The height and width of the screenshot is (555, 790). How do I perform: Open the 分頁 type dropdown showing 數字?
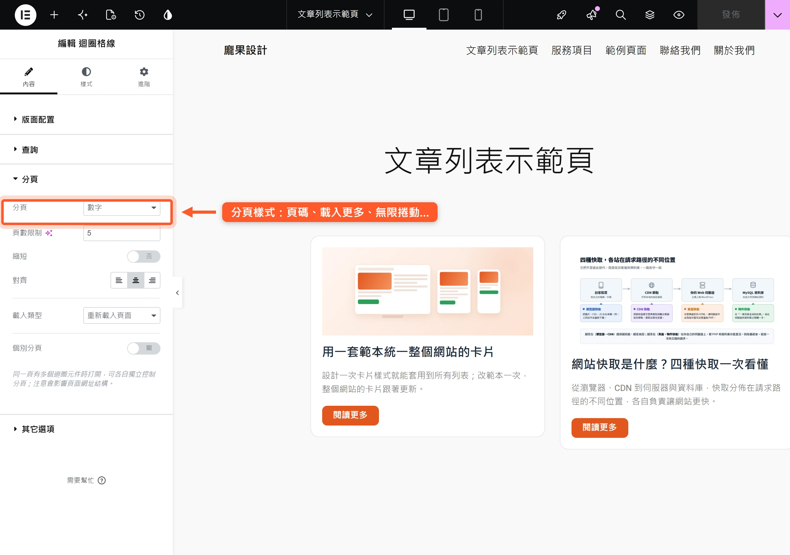[x=122, y=208]
